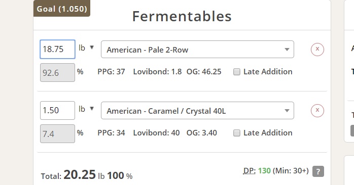This screenshot has height=185, width=354.
Task: Click the 18.75 weight input field
Action: click(x=58, y=50)
